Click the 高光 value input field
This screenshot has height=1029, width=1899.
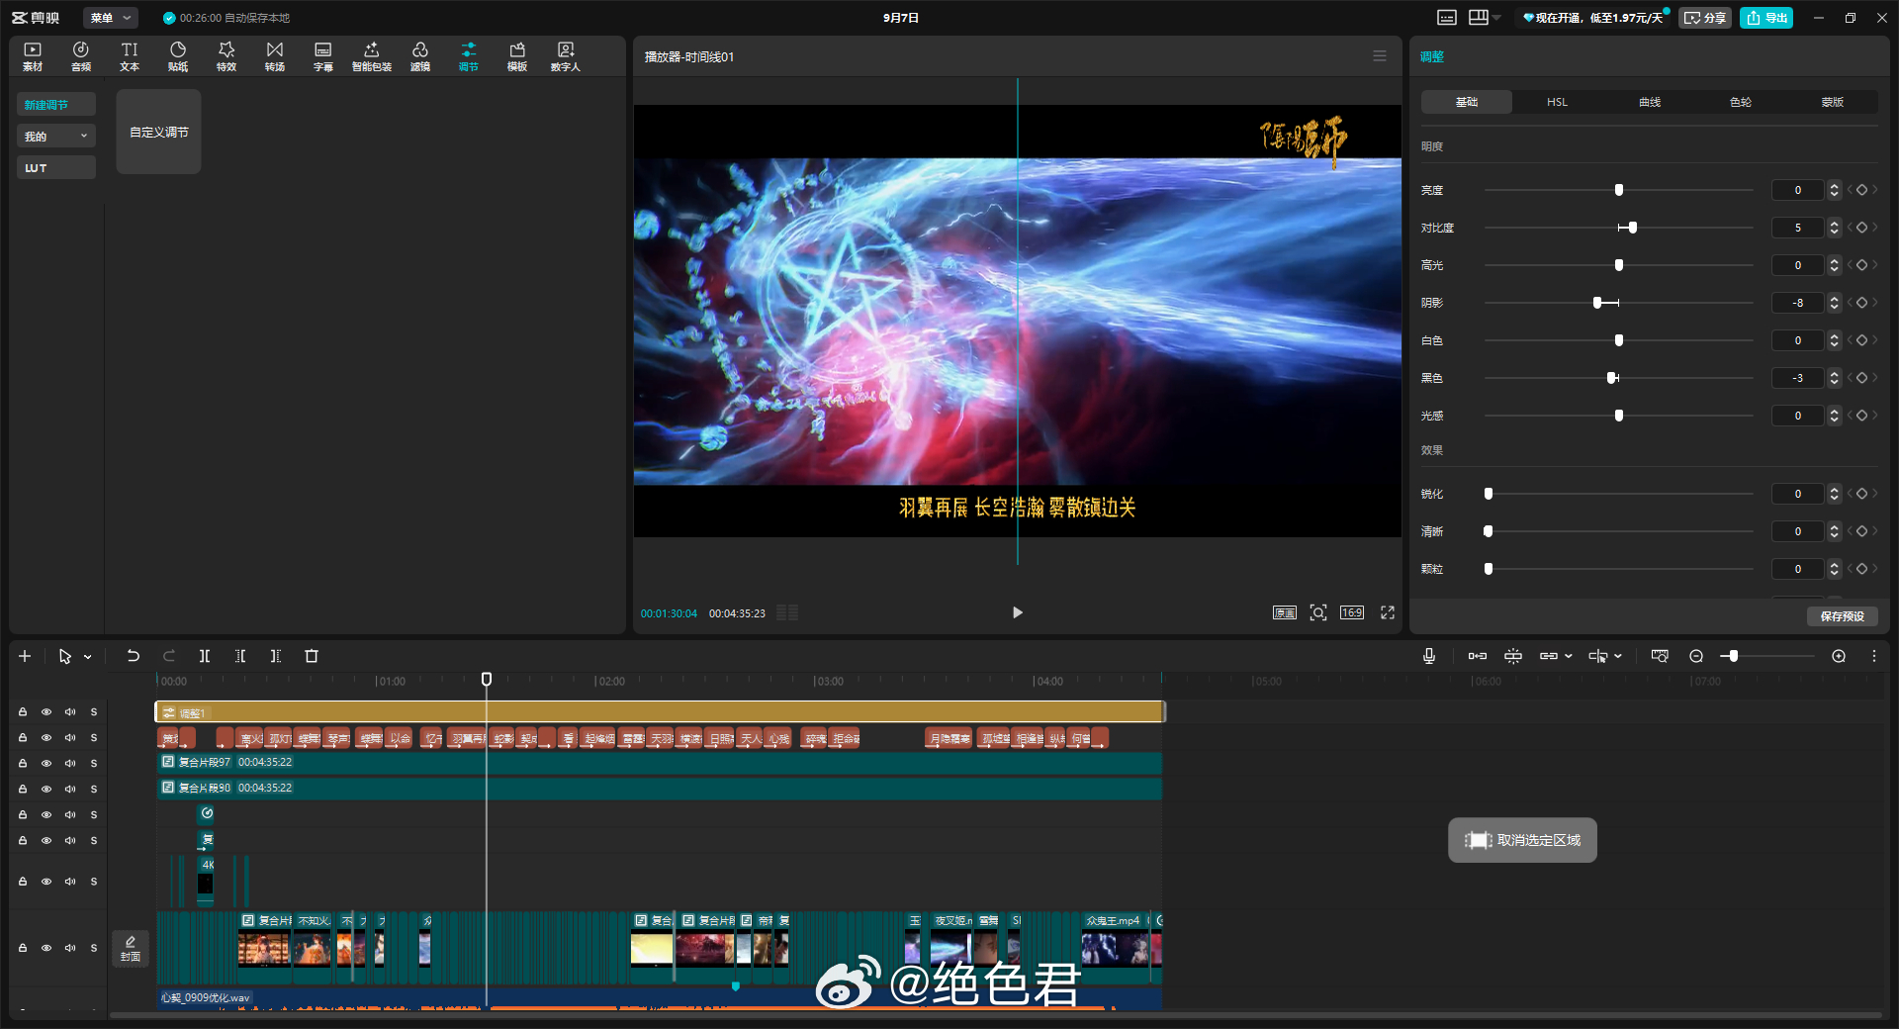[1798, 265]
